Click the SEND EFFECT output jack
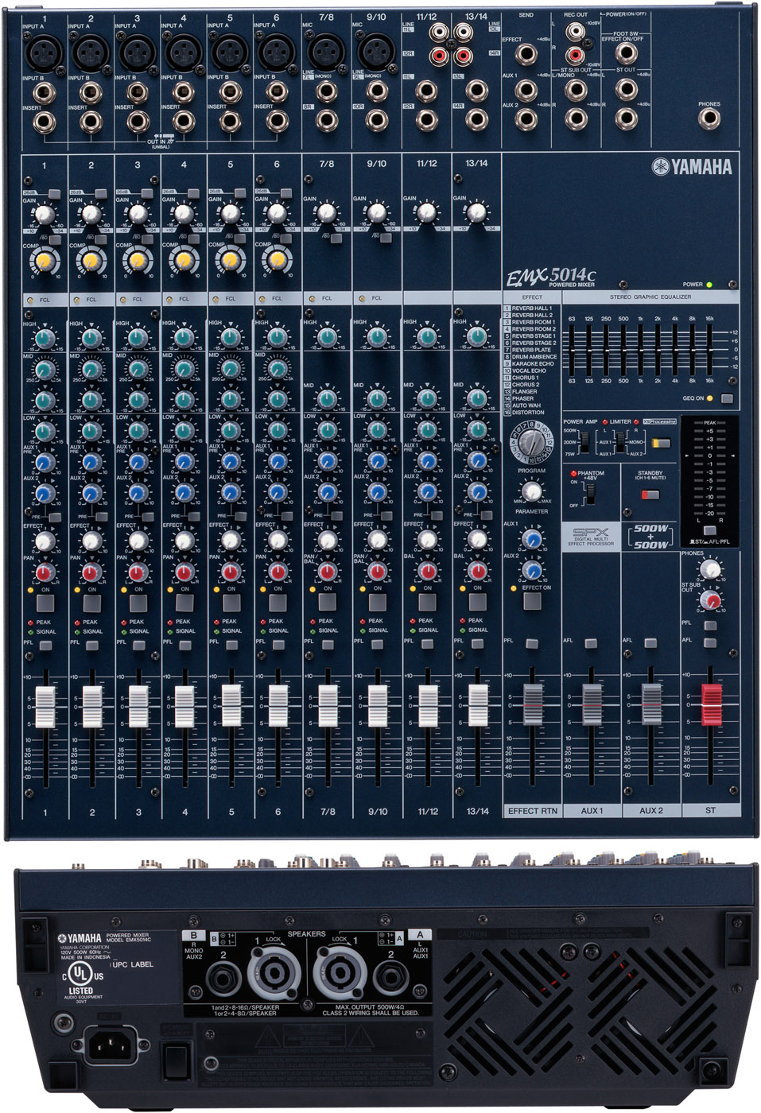The width and height of the screenshot is (761, 1113). pos(526,54)
